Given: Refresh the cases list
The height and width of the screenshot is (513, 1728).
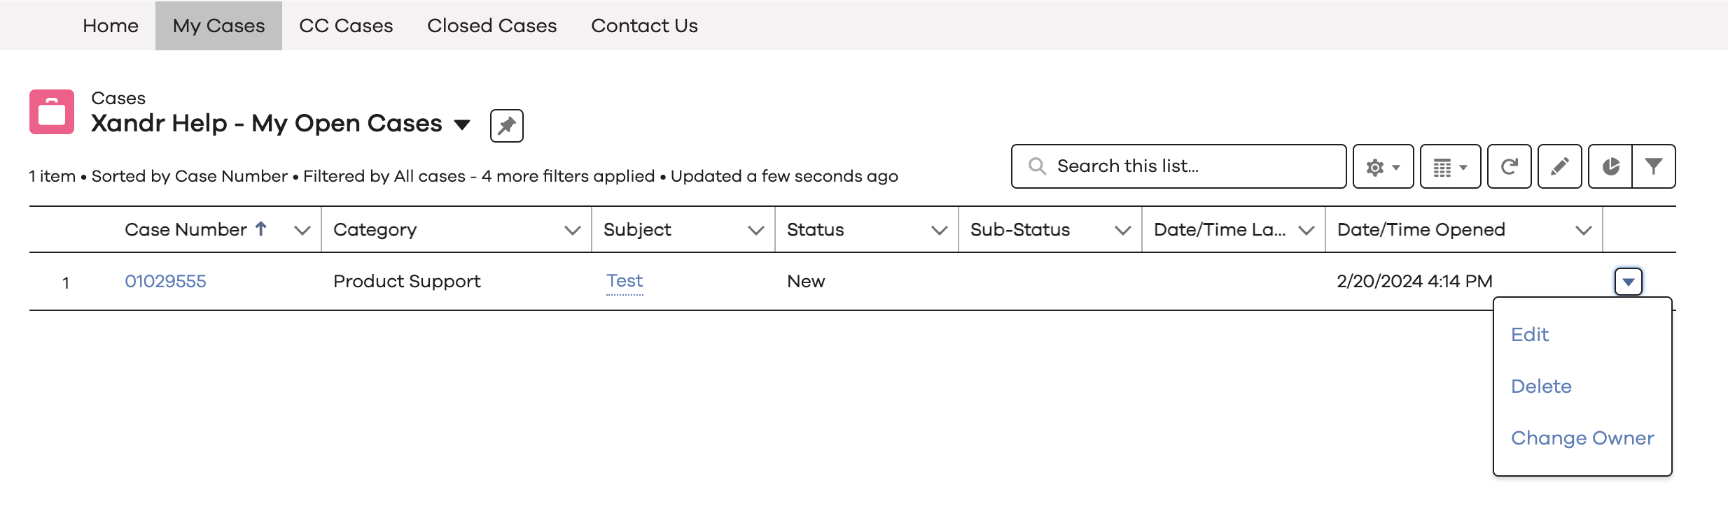Looking at the screenshot, I should point(1509,166).
